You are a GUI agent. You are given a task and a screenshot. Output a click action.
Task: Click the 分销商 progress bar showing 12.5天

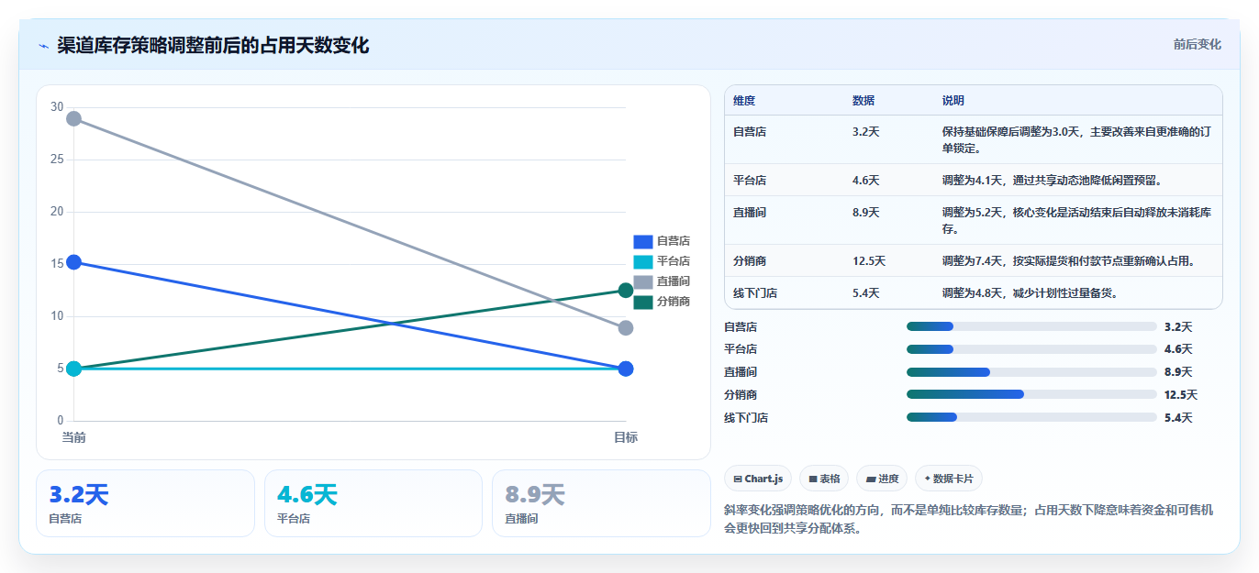[1031, 394]
